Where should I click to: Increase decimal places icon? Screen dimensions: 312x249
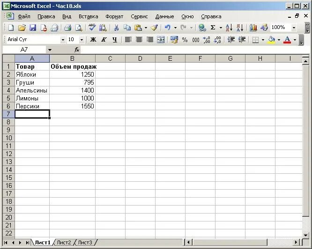pyautogui.click(x=207, y=40)
